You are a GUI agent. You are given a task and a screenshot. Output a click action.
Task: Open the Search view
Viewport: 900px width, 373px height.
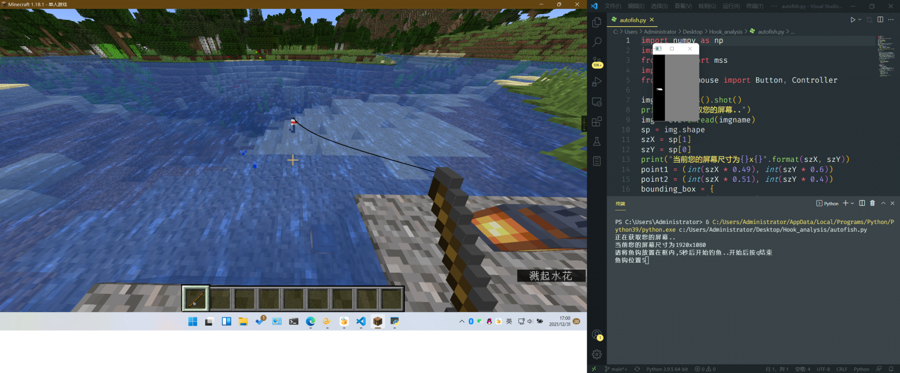(596, 42)
